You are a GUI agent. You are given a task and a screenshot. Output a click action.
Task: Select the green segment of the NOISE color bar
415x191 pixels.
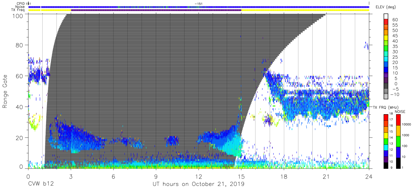[398, 141]
